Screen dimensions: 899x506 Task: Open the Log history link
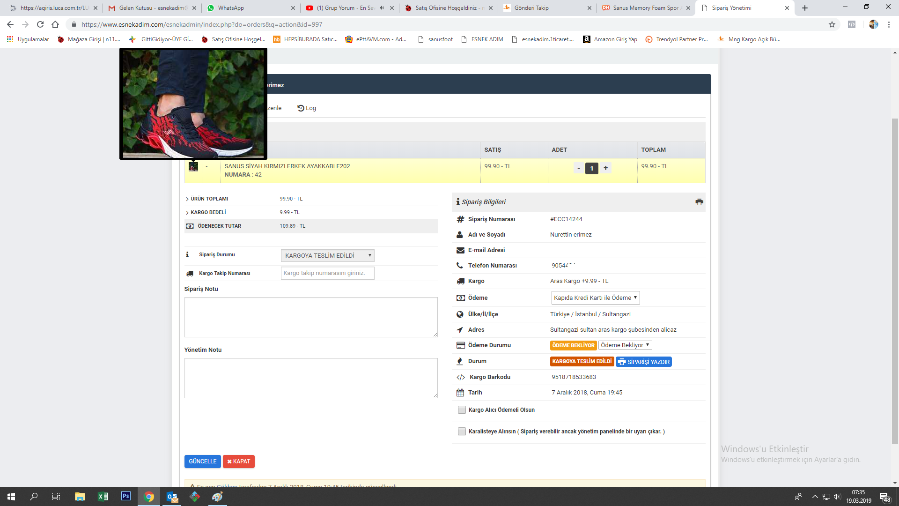point(307,108)
